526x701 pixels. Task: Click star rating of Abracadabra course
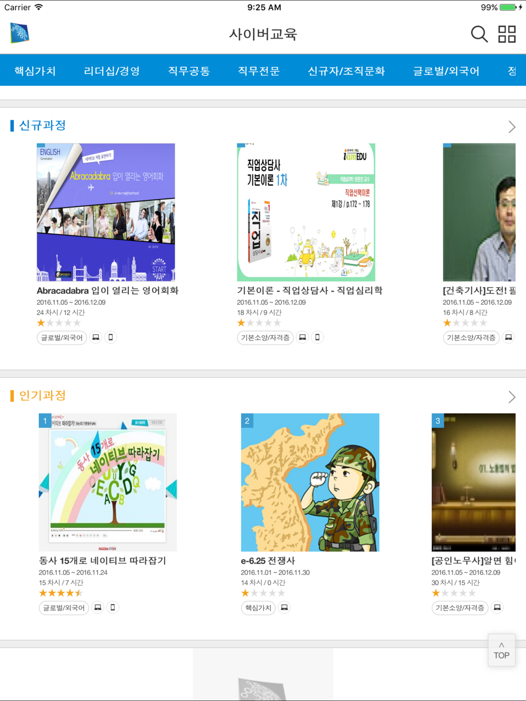tap(59, 323)
